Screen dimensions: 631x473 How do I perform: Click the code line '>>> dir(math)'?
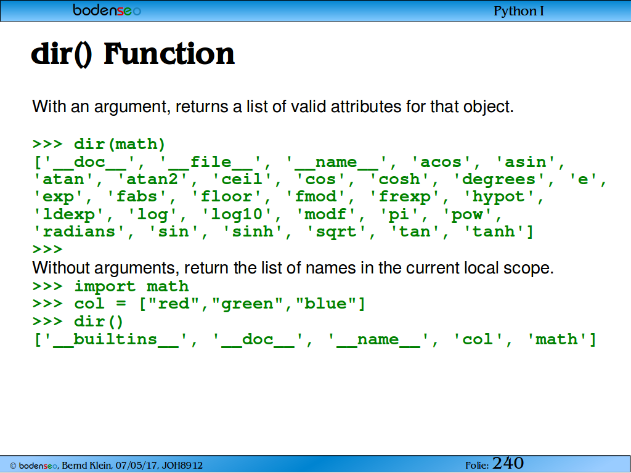click(x=99, y=144)
